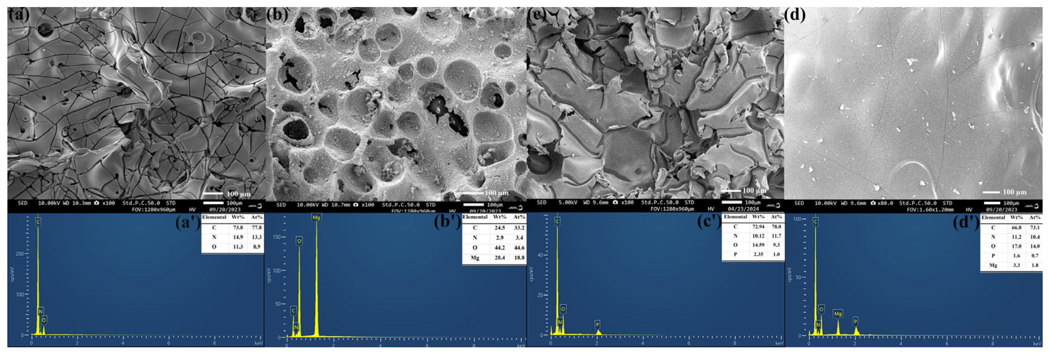Toggle the STD mode label in panel (d)
Image resolution: width=1049 pixels, height=353 pixels.
click(x=948, y=203)
